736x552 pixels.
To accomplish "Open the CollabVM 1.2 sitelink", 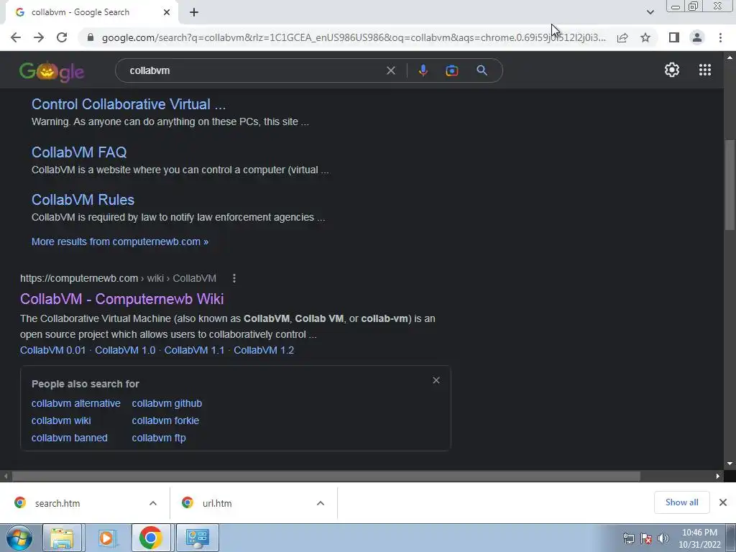I will [x=264, y=350].
